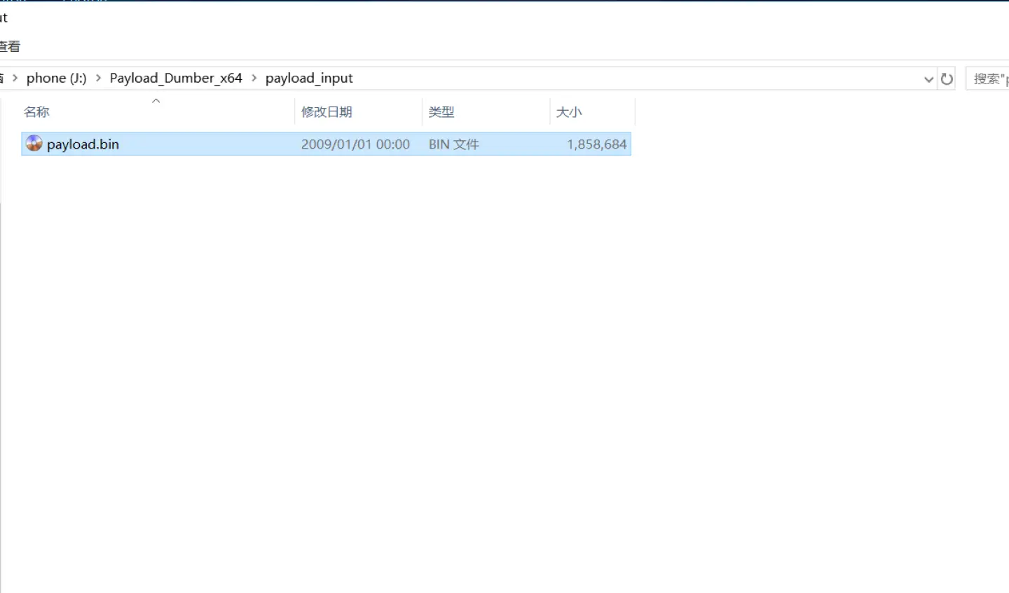Screen dimensions: 1009x593
Task: Sort files by the 名称 column
Action: (x=36, y=112)
